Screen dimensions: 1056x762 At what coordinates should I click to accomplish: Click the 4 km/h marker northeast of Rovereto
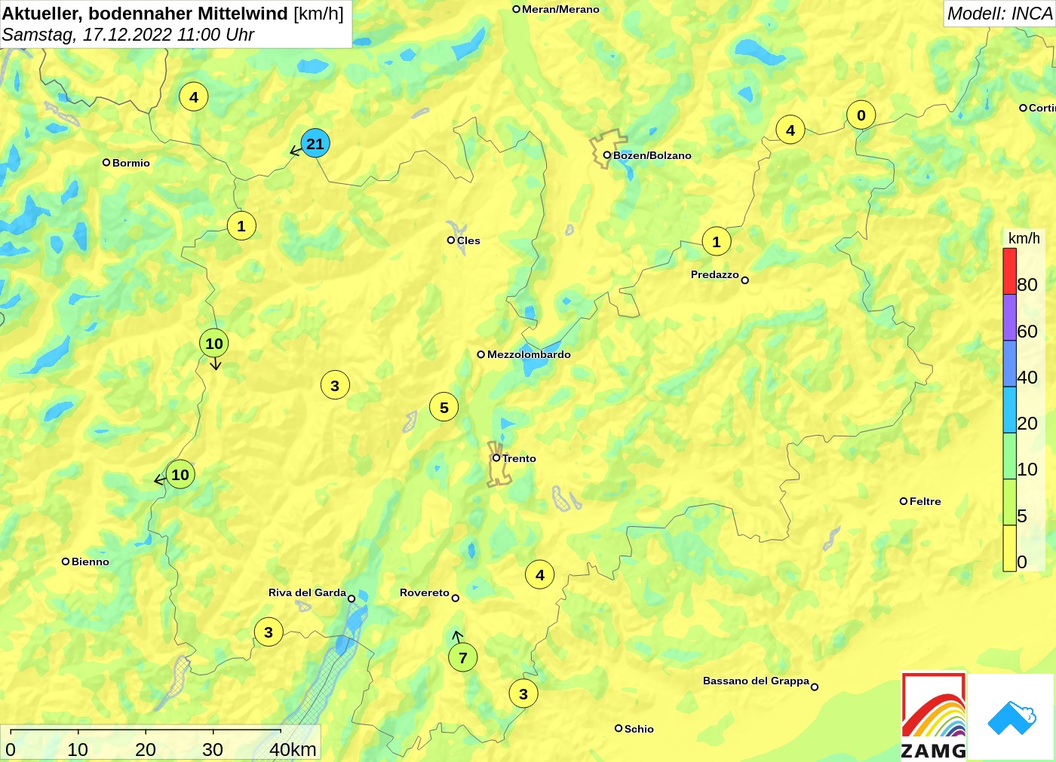click(x=540, y=575)
